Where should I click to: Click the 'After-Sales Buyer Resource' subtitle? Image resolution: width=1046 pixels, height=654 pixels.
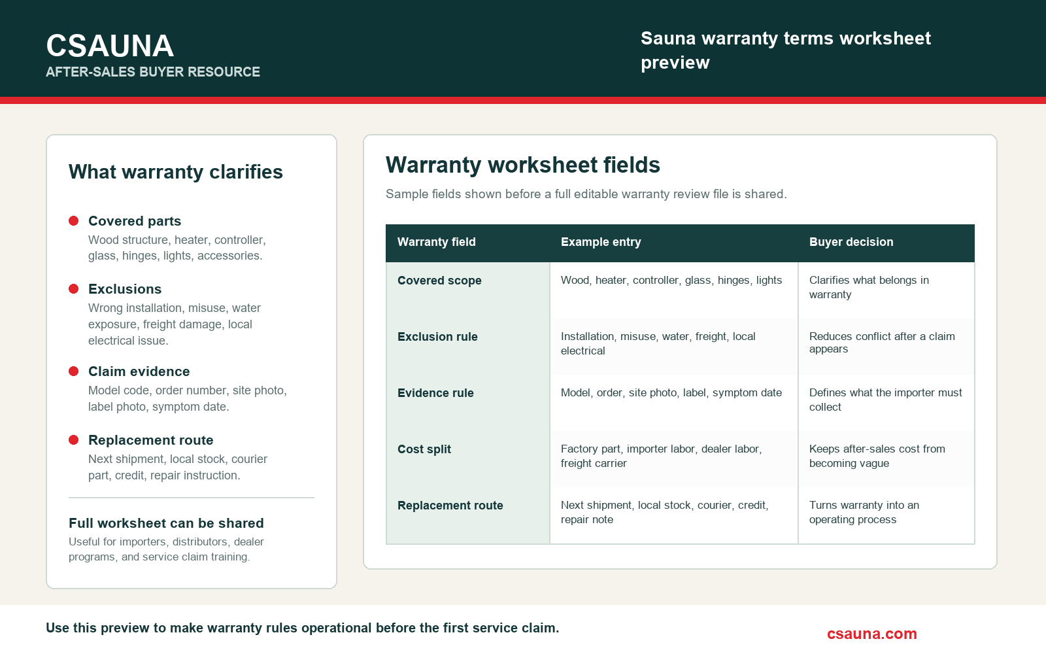(x=153, y=72)
